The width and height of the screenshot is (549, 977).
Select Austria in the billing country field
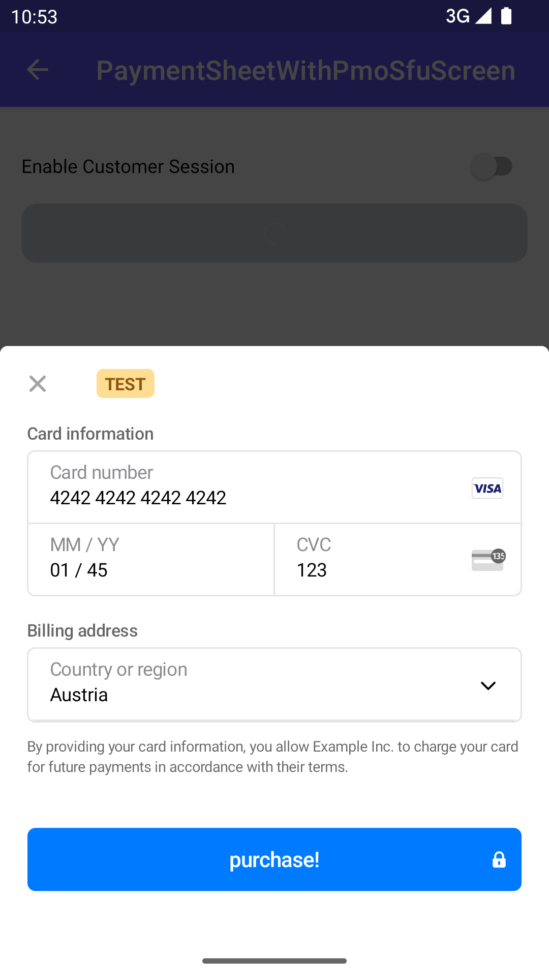tap(79, 695)
